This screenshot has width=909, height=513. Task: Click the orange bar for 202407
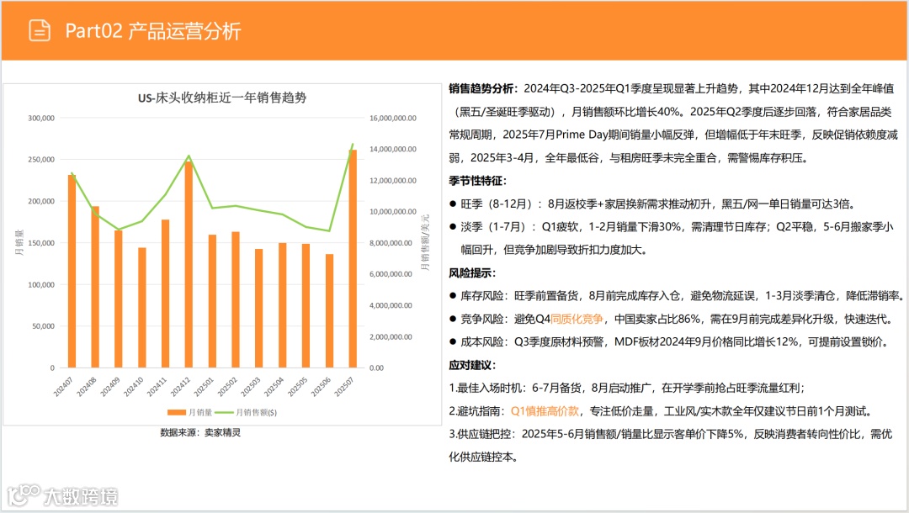(72, 271)
